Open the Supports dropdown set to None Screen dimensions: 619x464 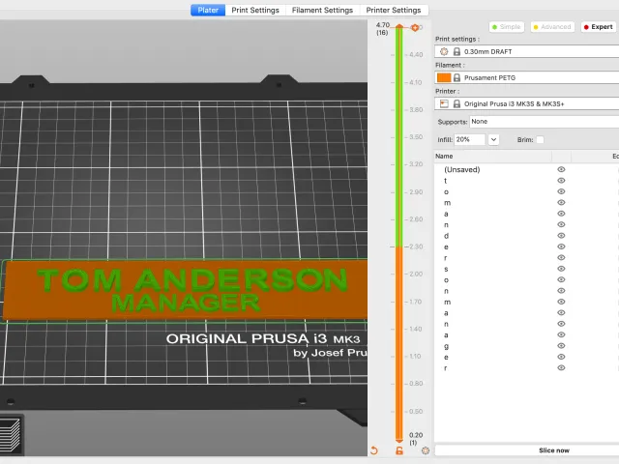pos(544,122)
